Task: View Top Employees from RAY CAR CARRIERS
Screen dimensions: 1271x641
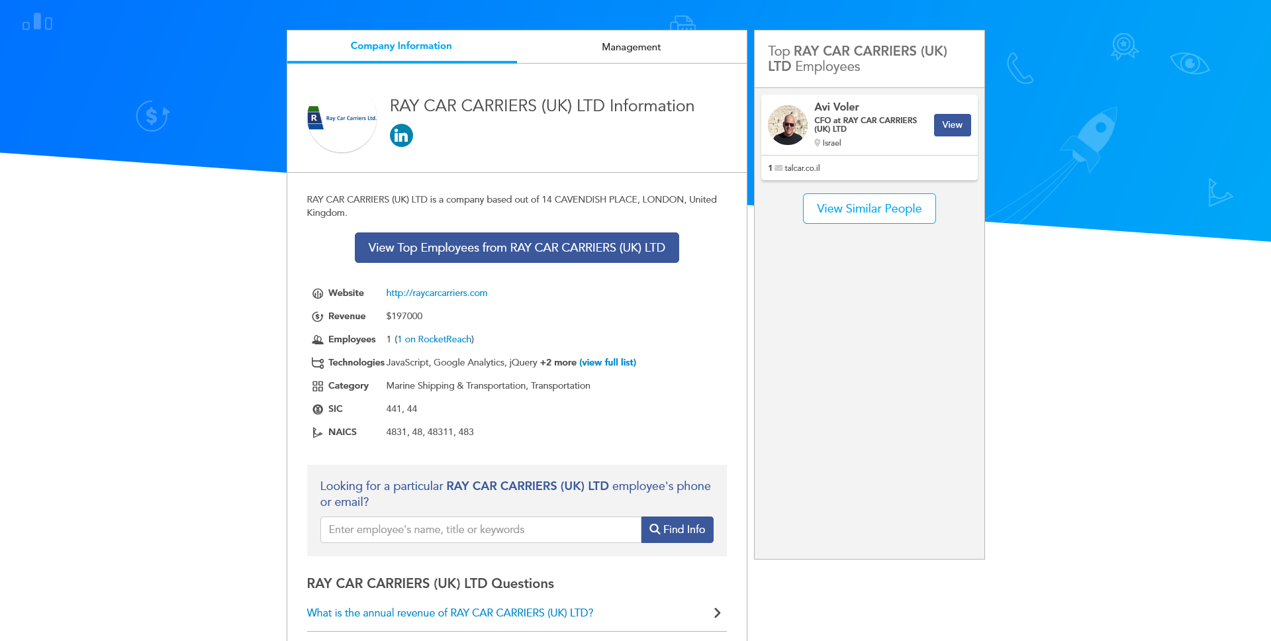Action: (516, 248)
